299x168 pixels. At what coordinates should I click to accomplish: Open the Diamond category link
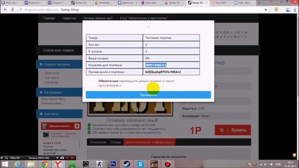click(52, 73)
